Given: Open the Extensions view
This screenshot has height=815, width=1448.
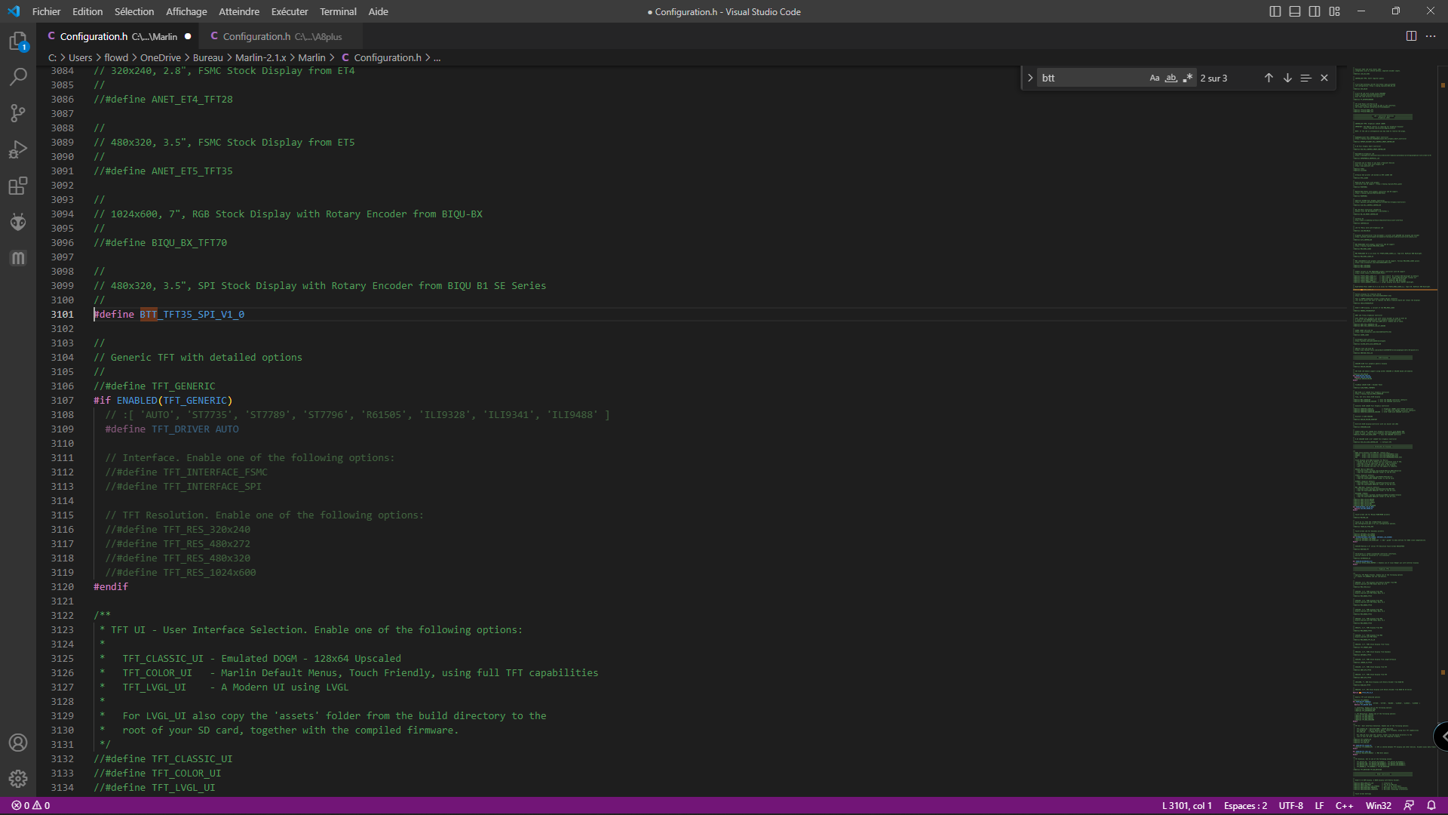Looking at the screenshot, I should click(18, 186).
